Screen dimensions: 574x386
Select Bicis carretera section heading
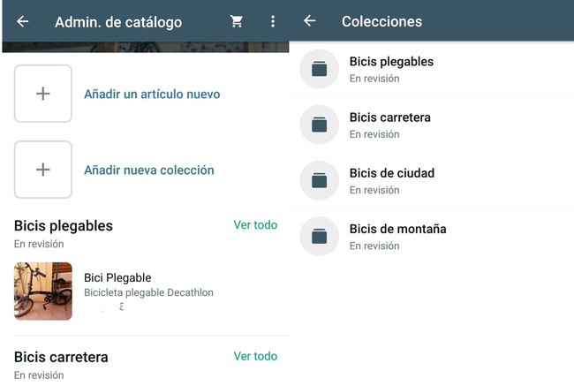(x=61, y=357)
